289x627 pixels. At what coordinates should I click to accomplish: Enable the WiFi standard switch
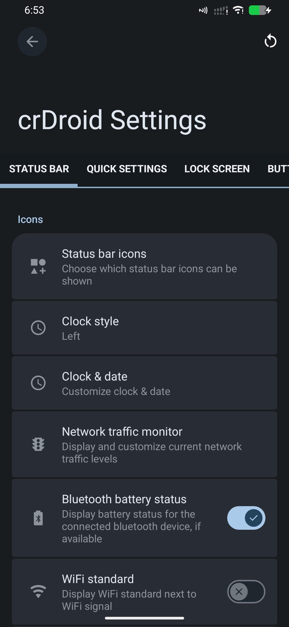tap(246, 591)
